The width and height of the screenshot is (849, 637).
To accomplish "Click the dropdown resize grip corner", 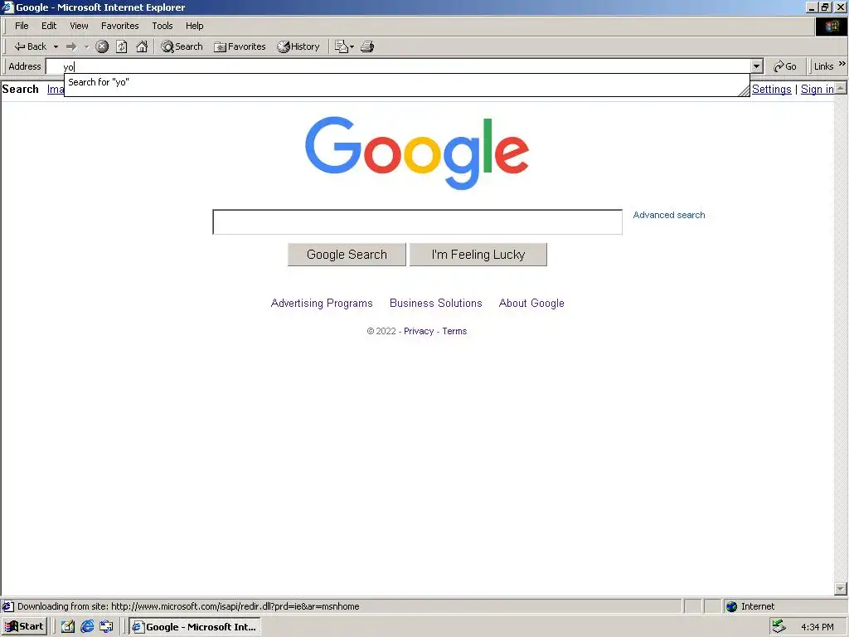I will point(744,91).
